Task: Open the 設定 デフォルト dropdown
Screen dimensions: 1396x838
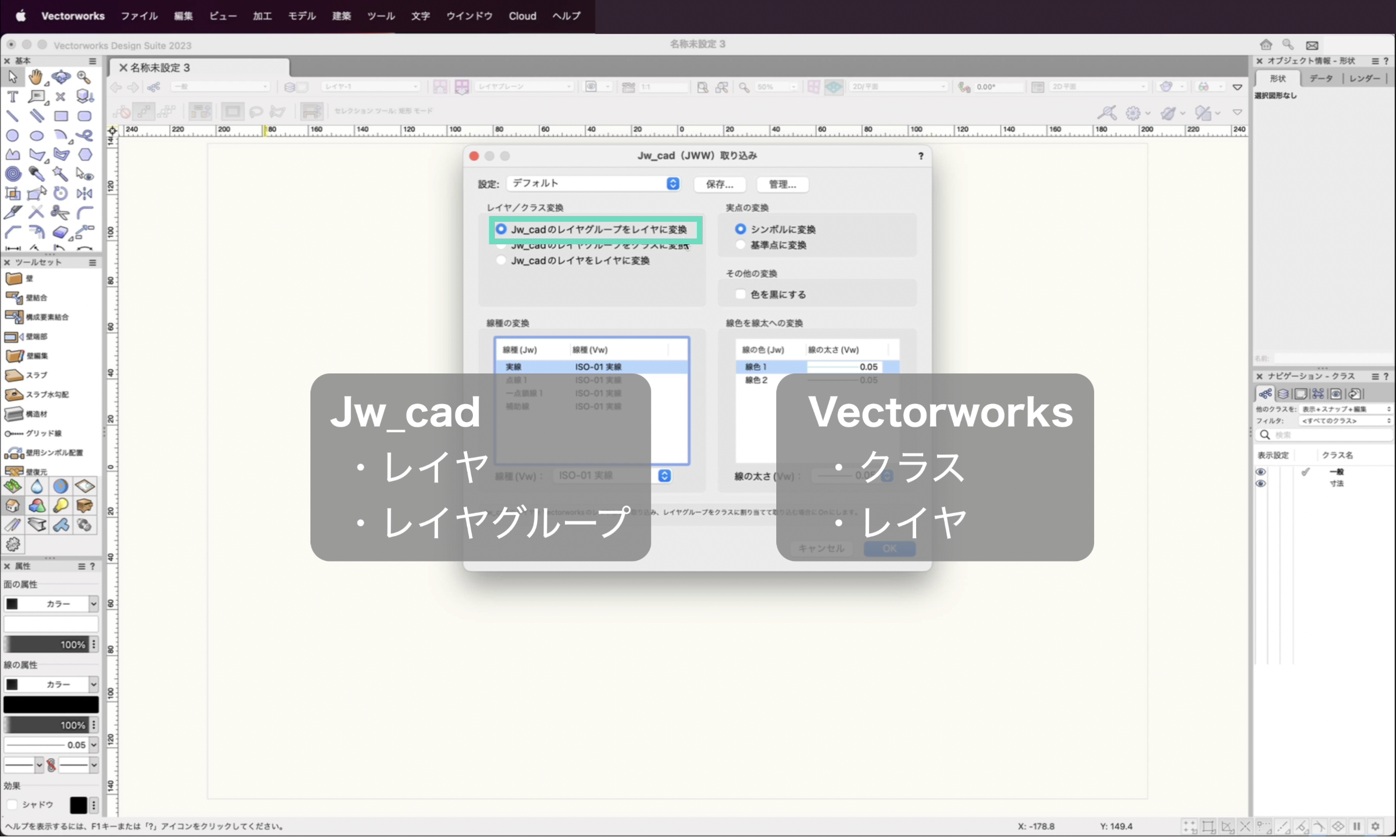Action: coord(592,184)
